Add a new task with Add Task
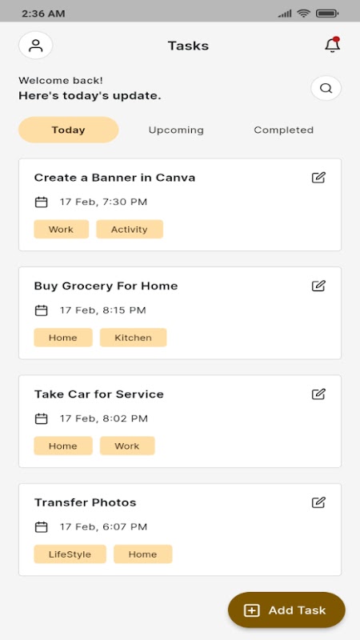Viewport: 360px width, 640px height. 286,610
